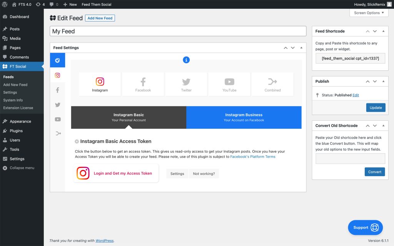Click the WordPress logo in the admin bar
This screenshot has height=246, width=394.
pyautogui.click(x=5, y=4)
